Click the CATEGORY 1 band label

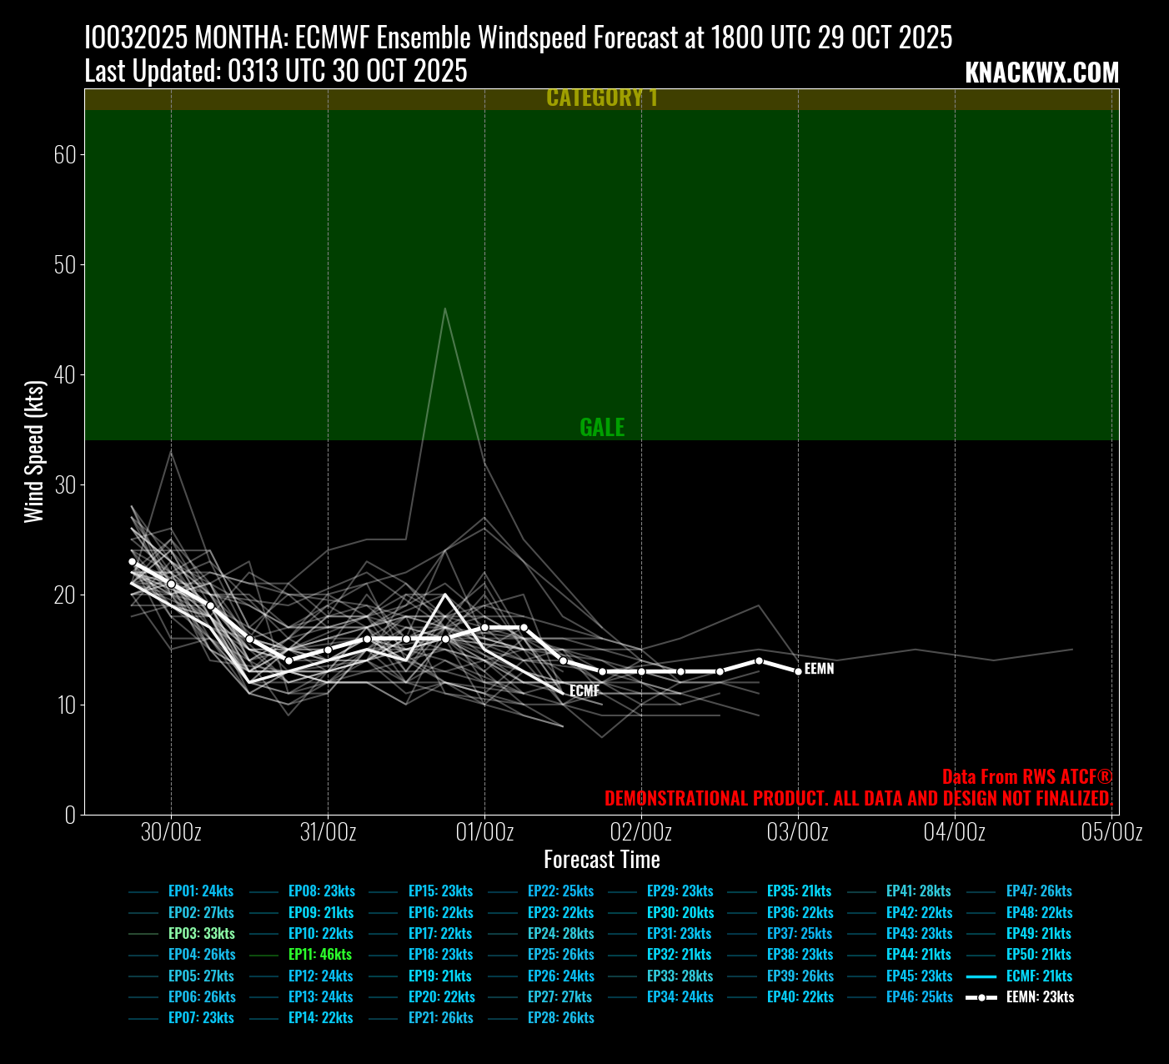point(602,98)
